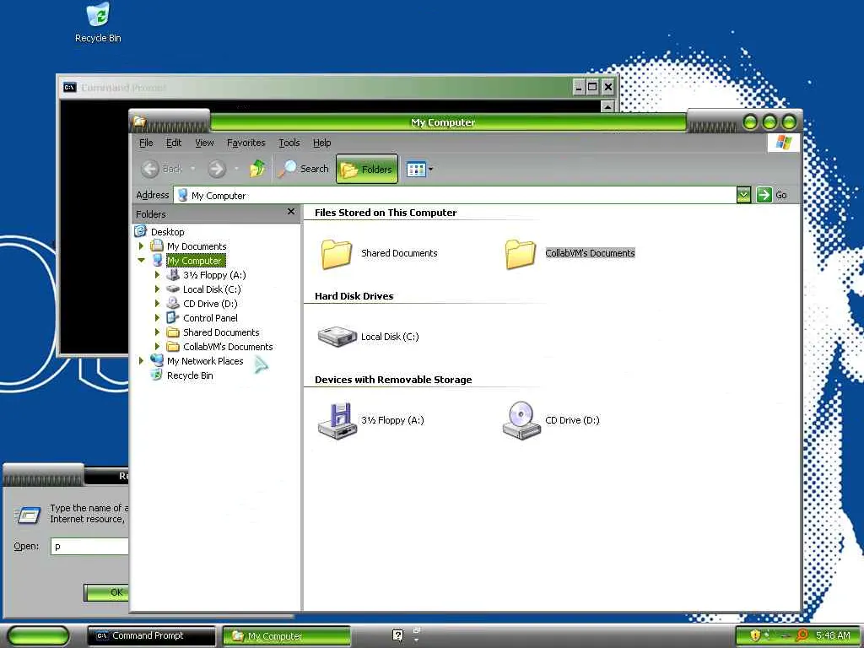The height and width of the screenshot is (648, 864).
Task: Expand Shared Documents tree node
Action: coord(158,332)
